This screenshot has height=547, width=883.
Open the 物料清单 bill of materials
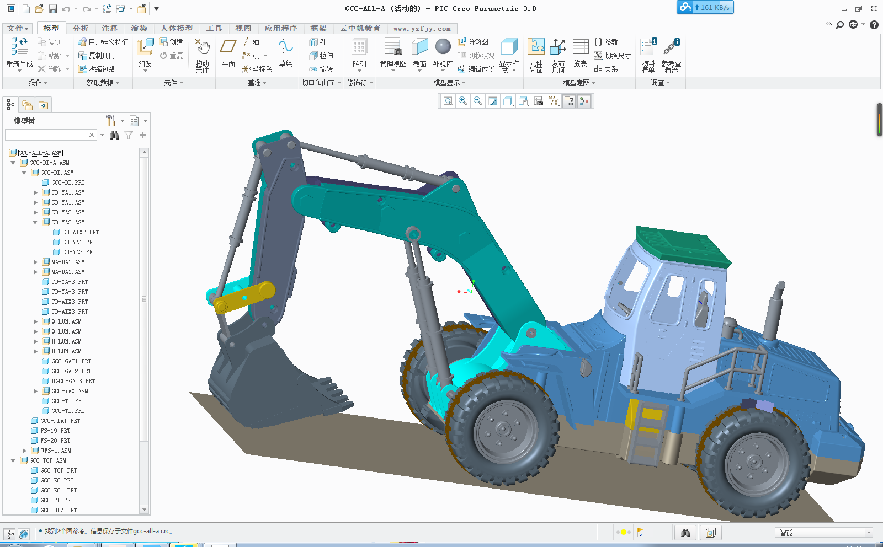coord(648,55)
